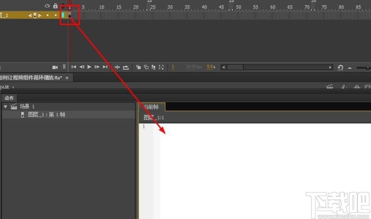
Task: Click the edit scene clapperboard icon on stage bar
Action: coord(329,87)
